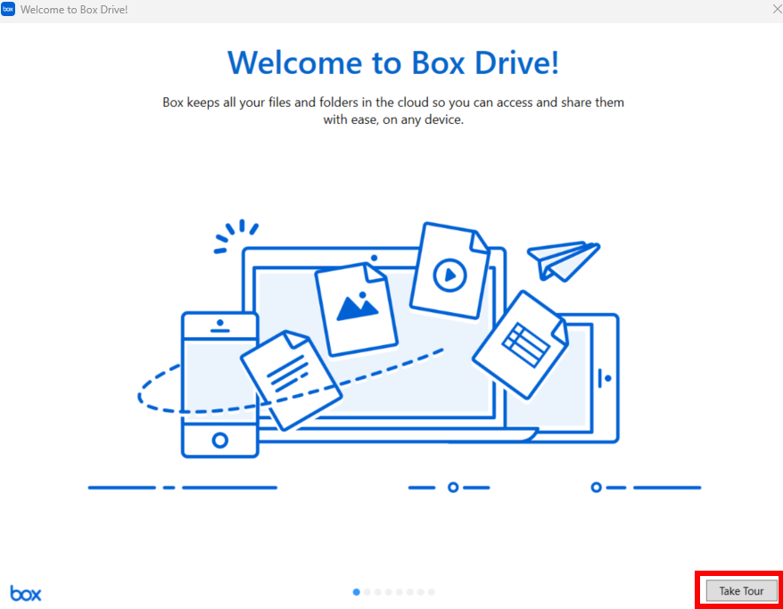Click the Box logo in the title bar

pos(10,10)
